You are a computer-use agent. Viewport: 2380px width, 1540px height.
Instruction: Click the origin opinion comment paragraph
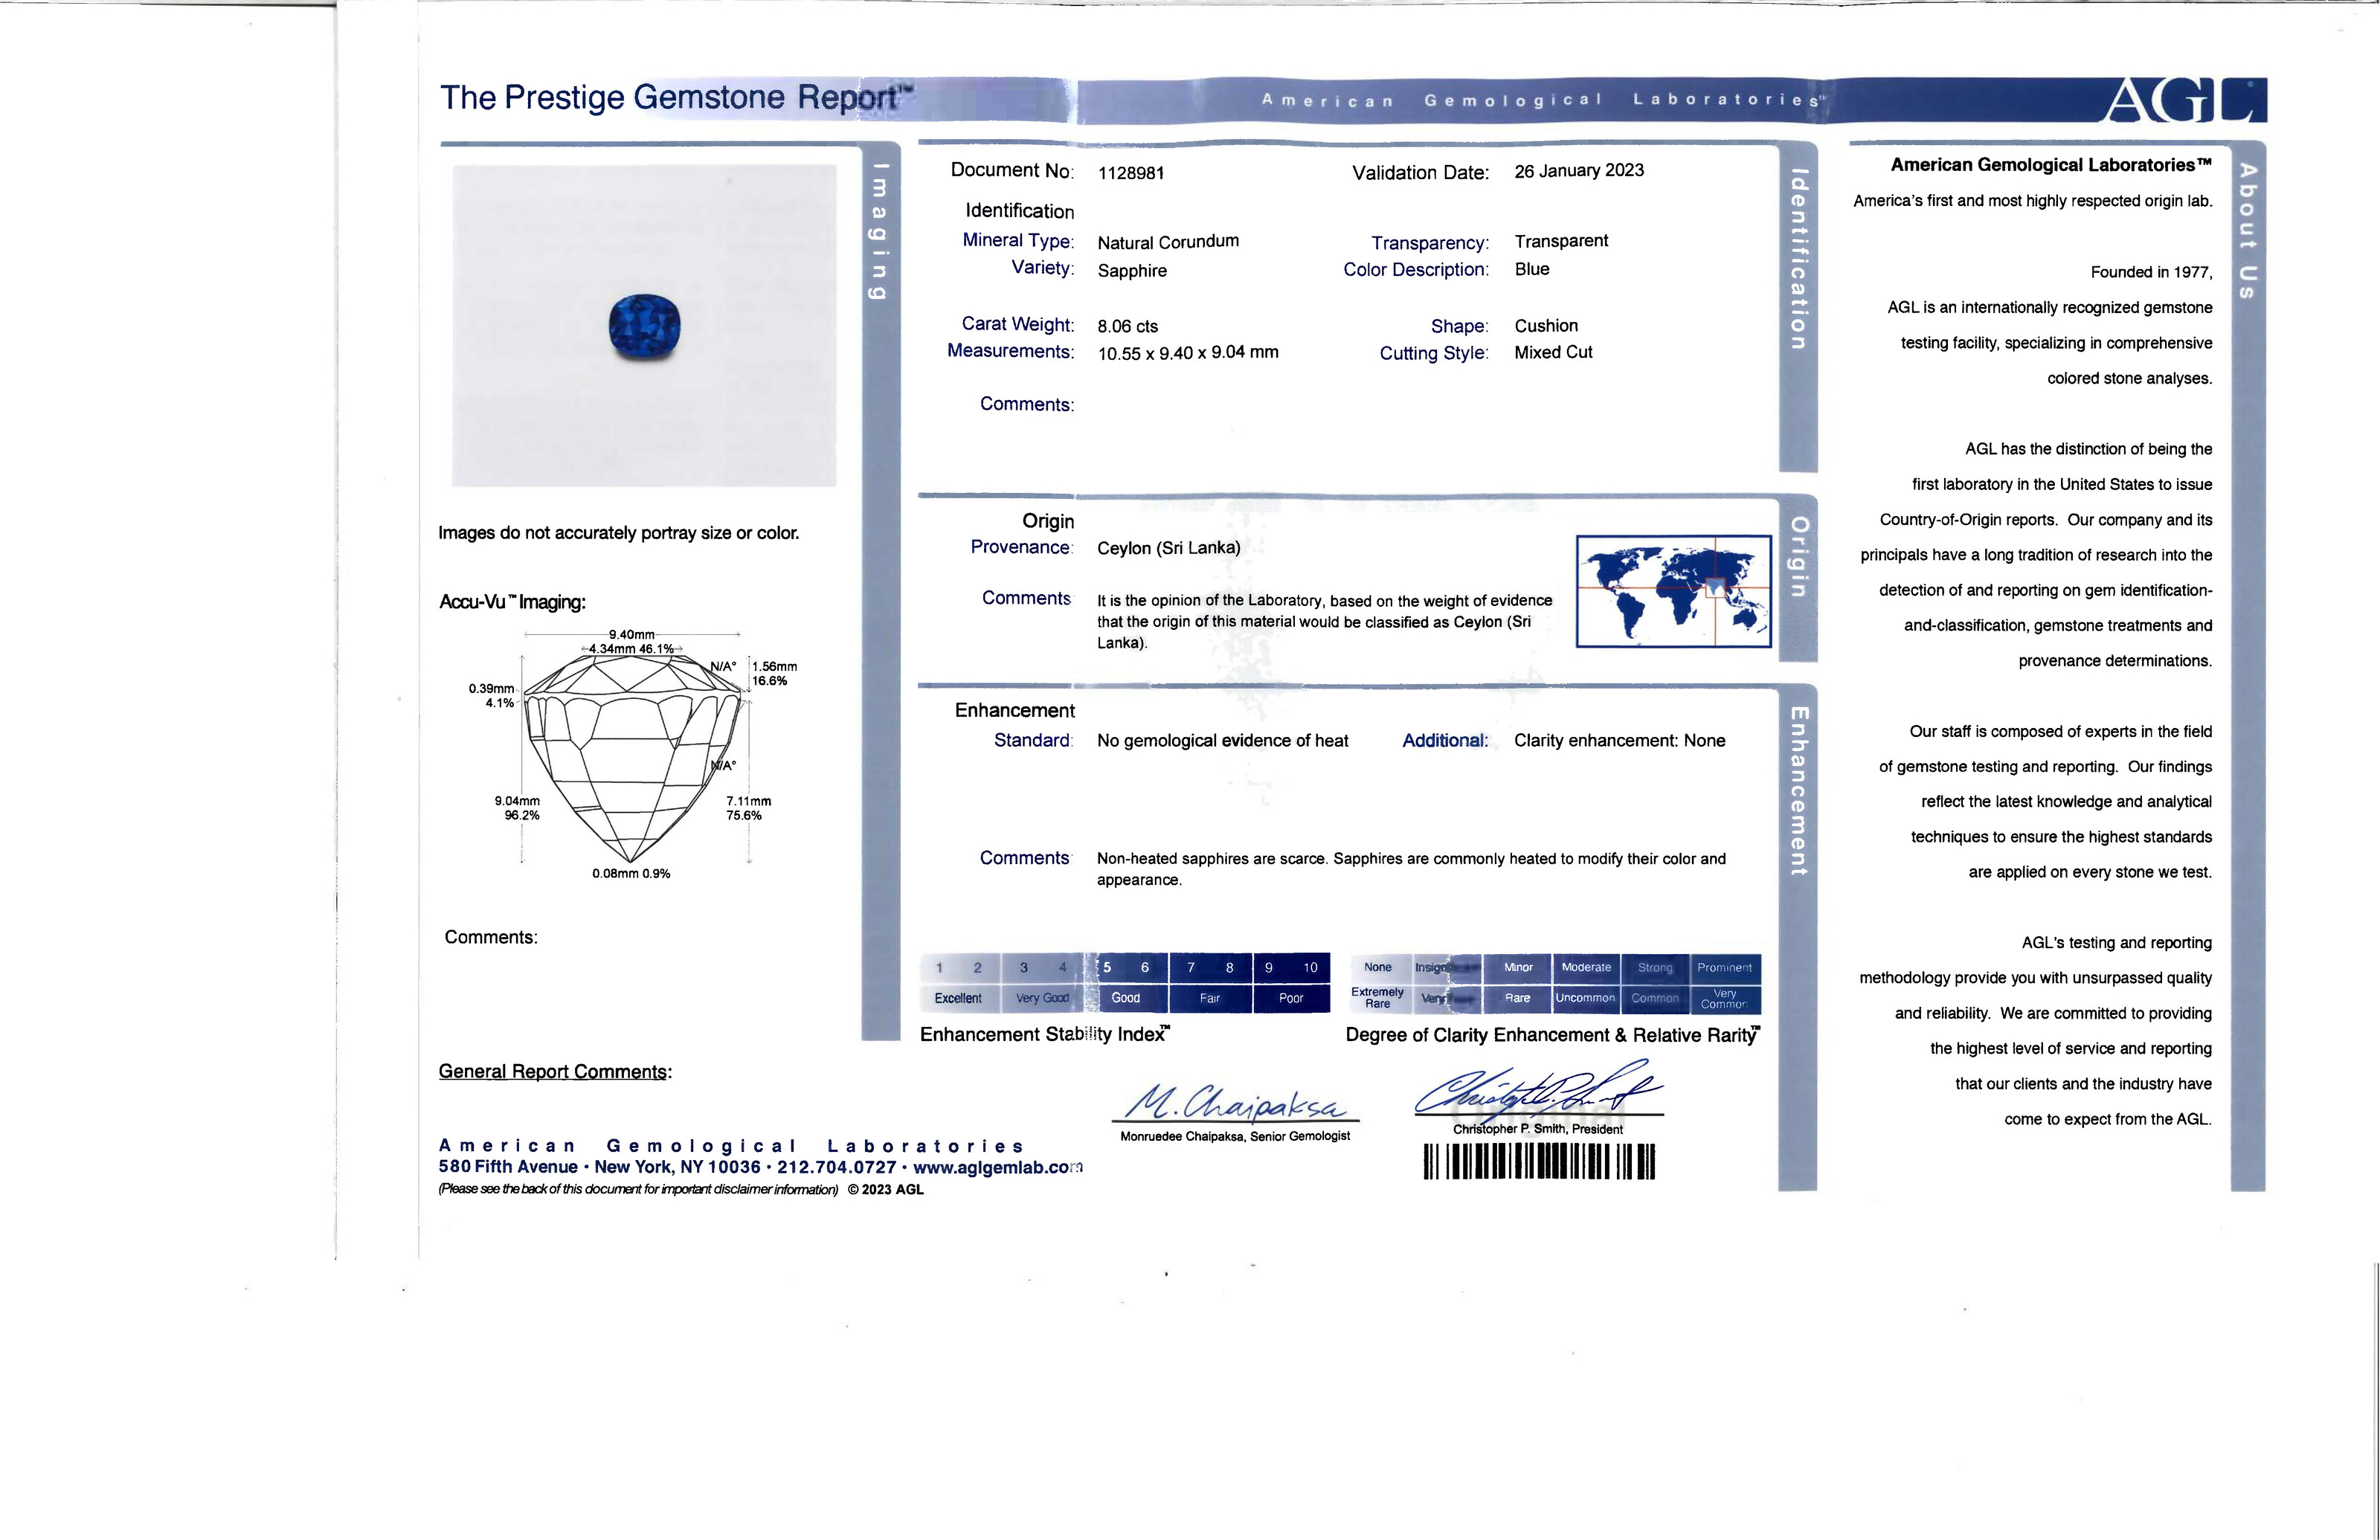[x=1324, y=622]
